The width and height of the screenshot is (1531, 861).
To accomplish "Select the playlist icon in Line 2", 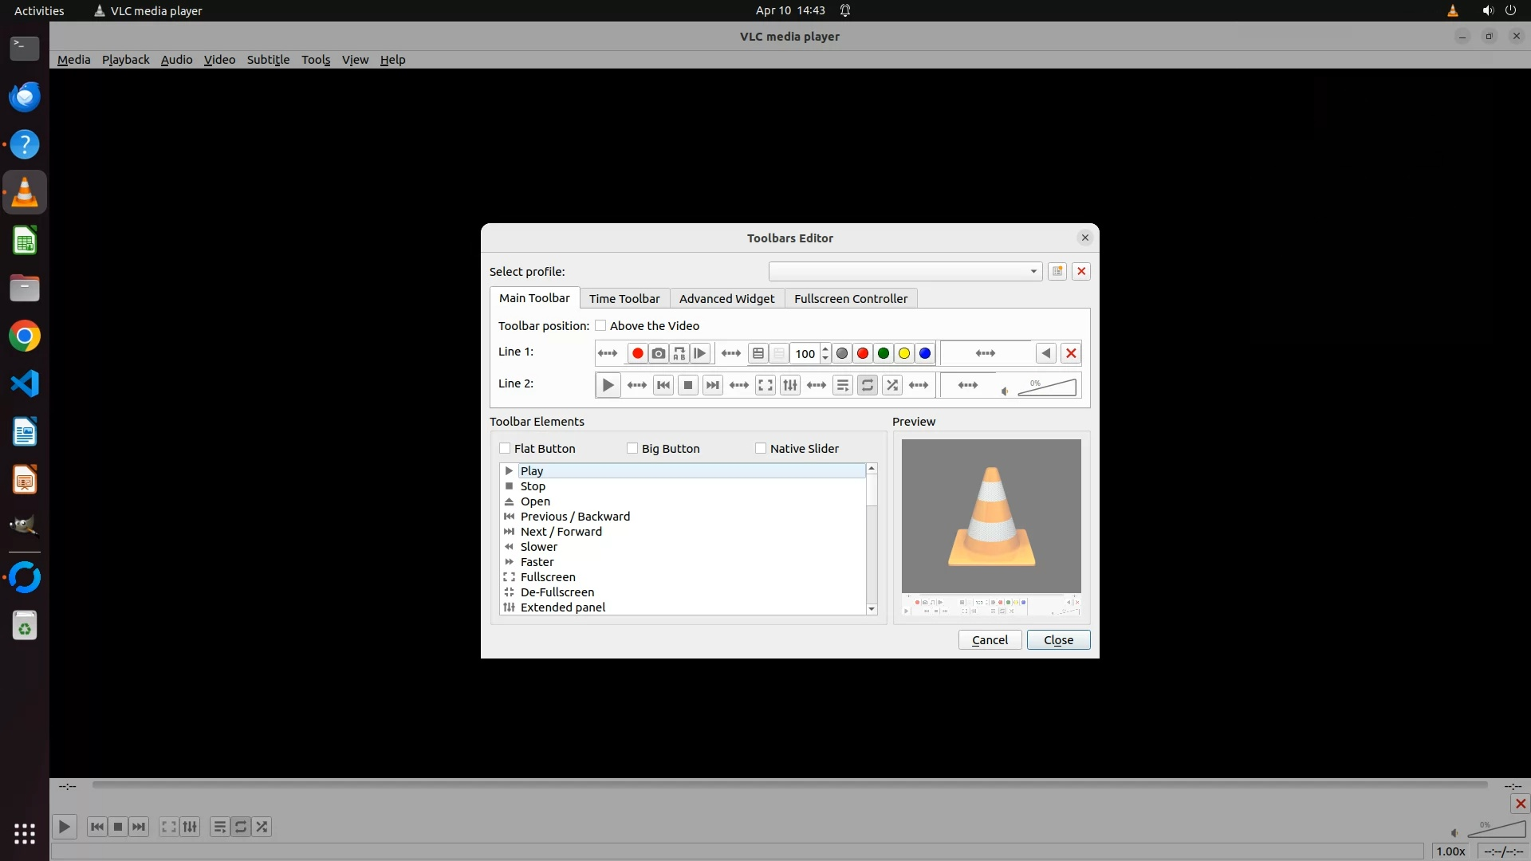I will 843,385.
